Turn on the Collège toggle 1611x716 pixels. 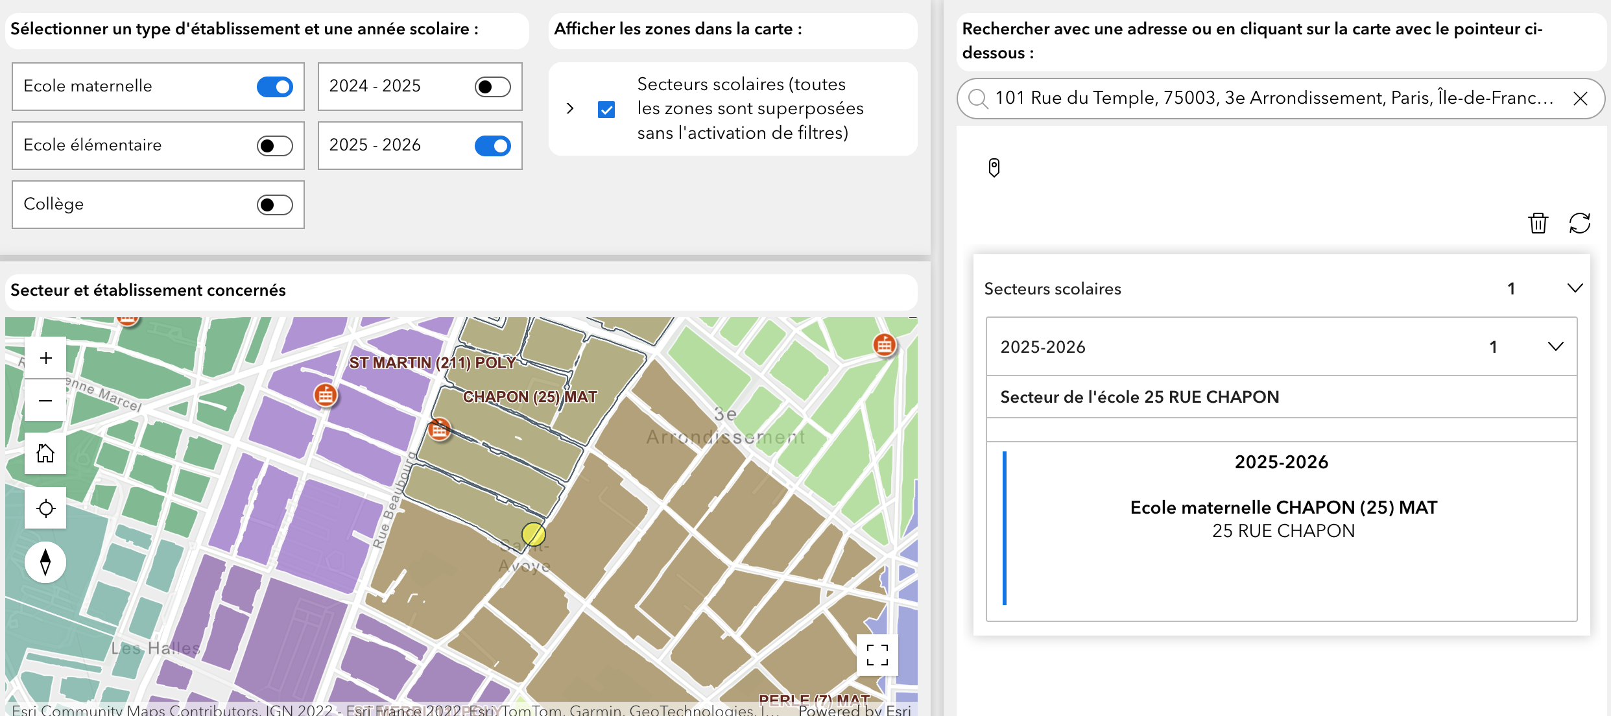[274, 205]
